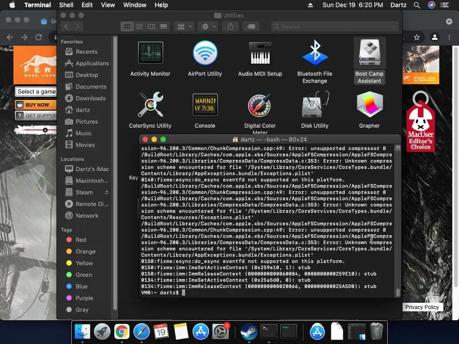Select the Boot Camp Assistant icon
This screenshot has height=344, width=459.
[369, 53]
